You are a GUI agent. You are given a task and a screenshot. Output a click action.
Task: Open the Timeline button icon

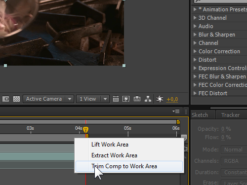click(x=137, y=99)
